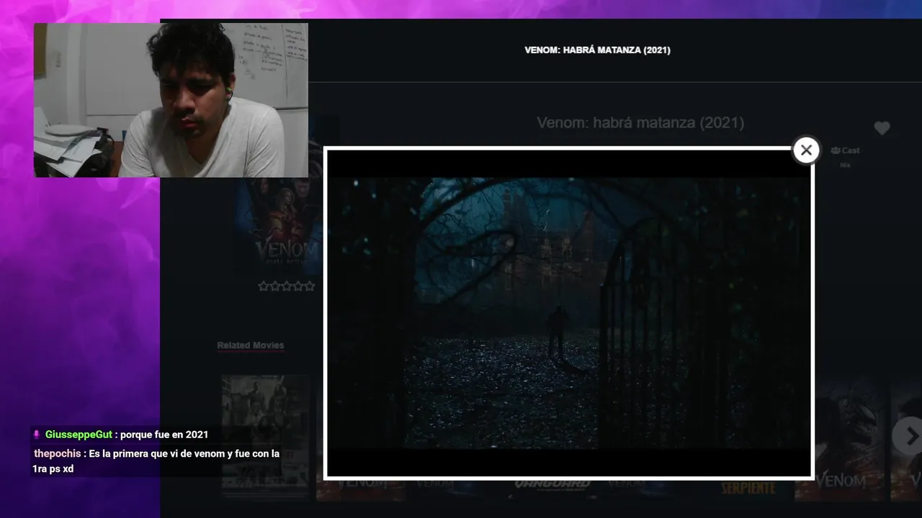Click the GiusseppeGut chat username
The height and width of the screenshot is (518, 922).
pyautogui.click(x=79, y=435)
